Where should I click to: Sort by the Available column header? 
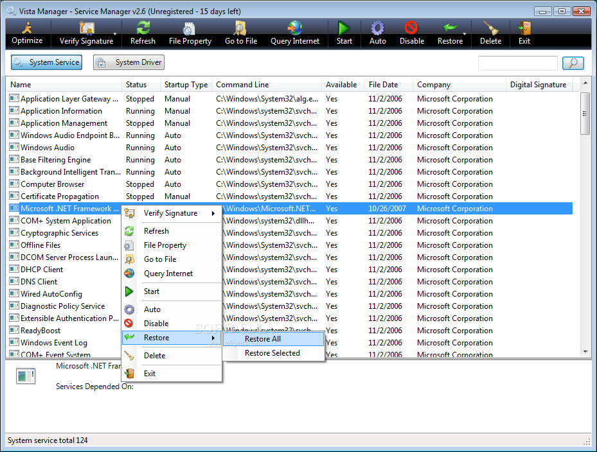[343, 85]
